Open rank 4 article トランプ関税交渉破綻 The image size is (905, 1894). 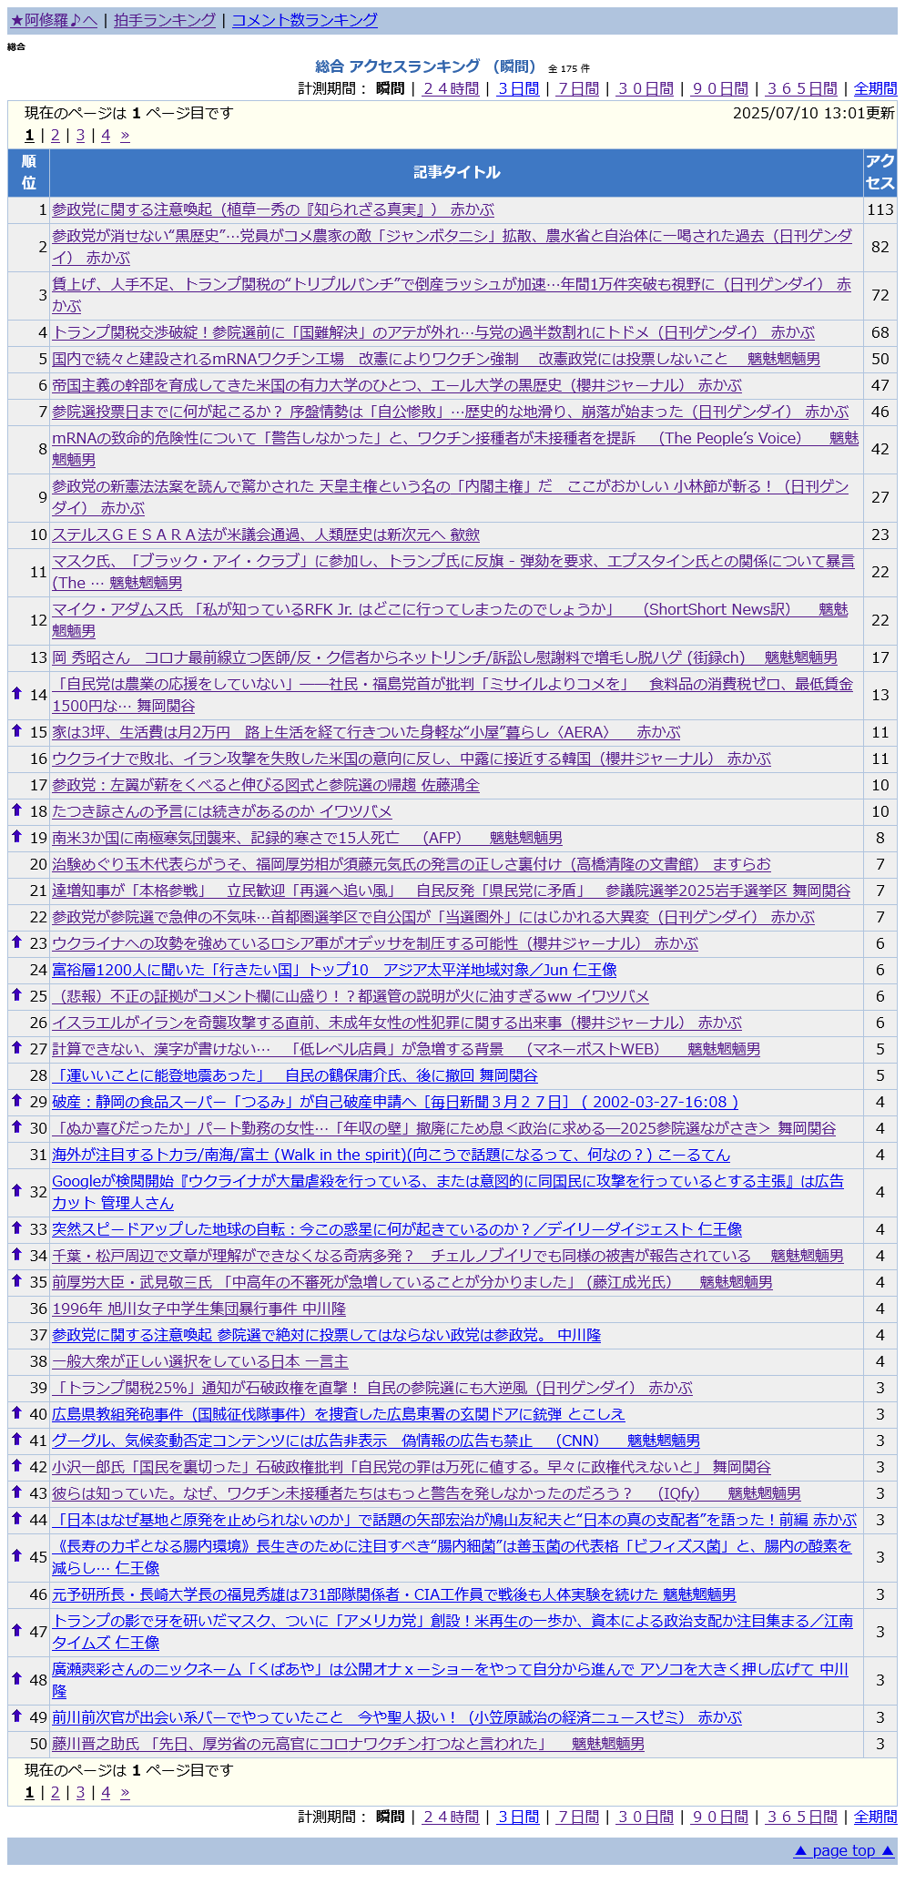point(433,332)
